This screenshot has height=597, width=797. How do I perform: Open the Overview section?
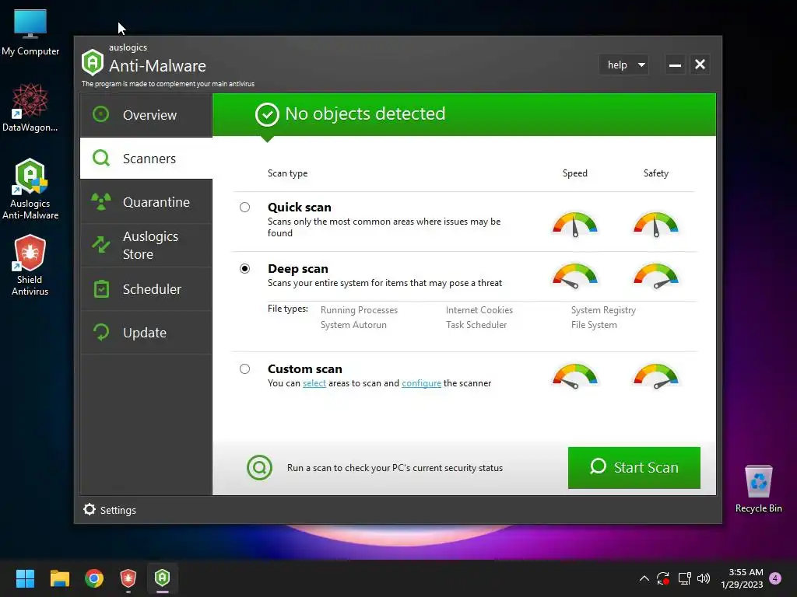coord(146,115)
